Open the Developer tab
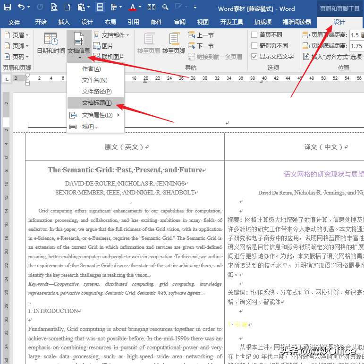364x364 pixels. (231, 22)
